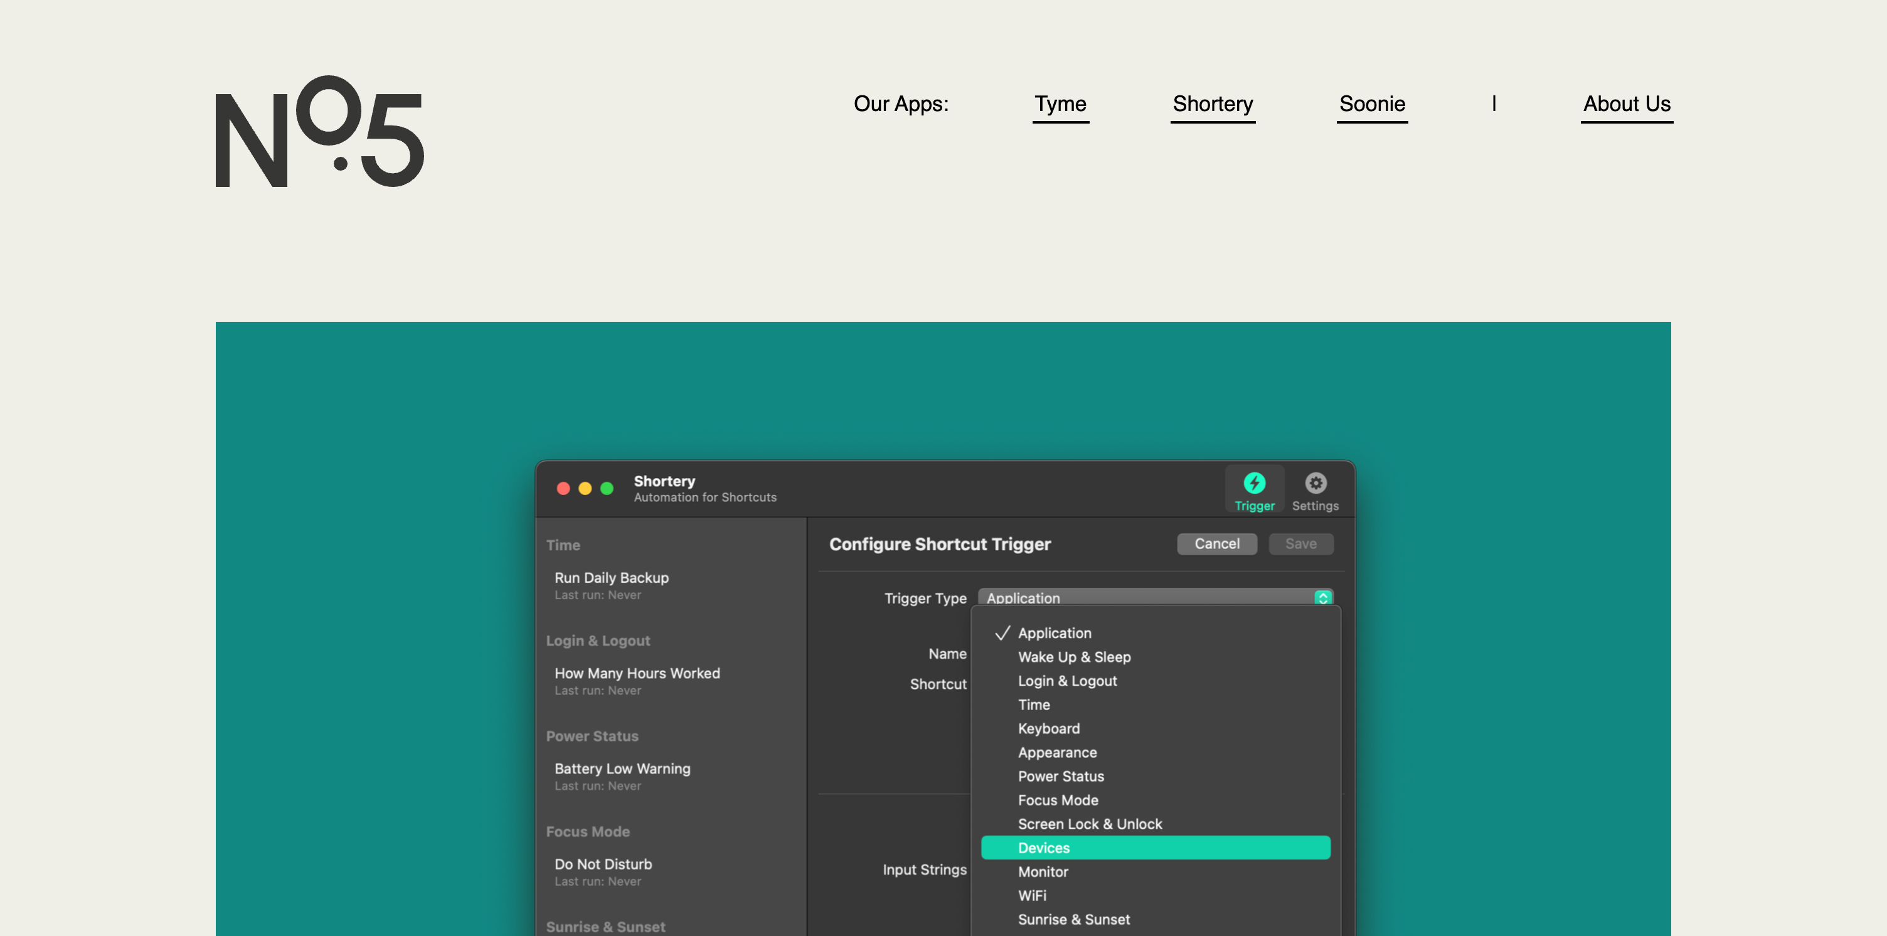Click the Our Apps: label
Image resolution: width=1887 pixels, height=936 pixels.
tap(900, 104)
